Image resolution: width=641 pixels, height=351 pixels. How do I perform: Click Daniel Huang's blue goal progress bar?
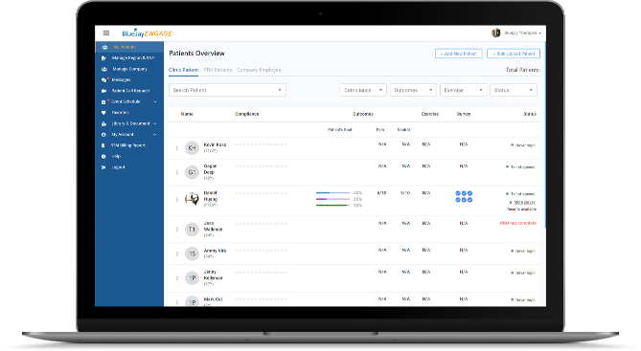point(332,192)
